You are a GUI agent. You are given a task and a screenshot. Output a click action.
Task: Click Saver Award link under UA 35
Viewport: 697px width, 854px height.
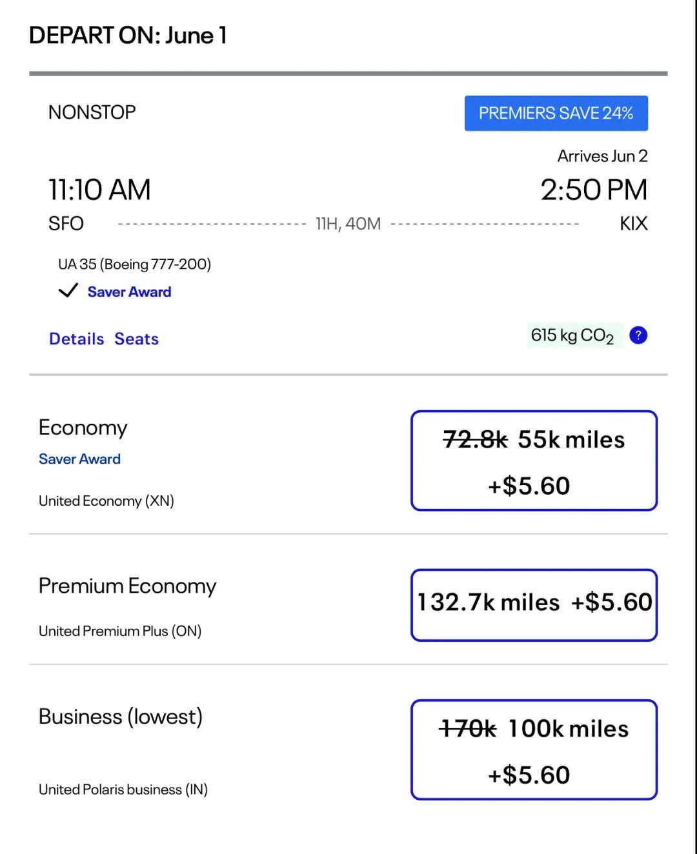pyautogui.click(x=129, y=292)
